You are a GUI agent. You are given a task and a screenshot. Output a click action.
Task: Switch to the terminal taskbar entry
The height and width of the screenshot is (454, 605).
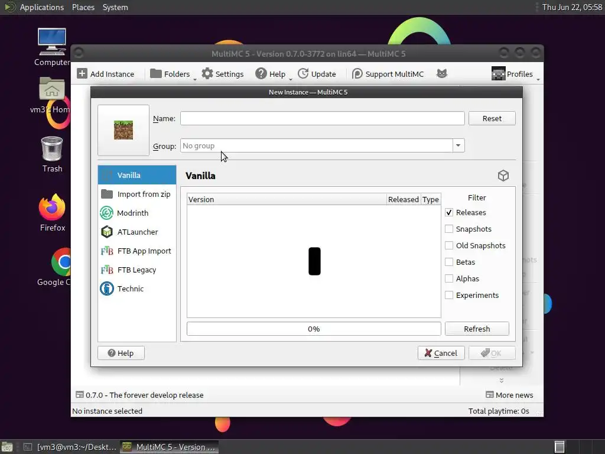click(70, 447)
